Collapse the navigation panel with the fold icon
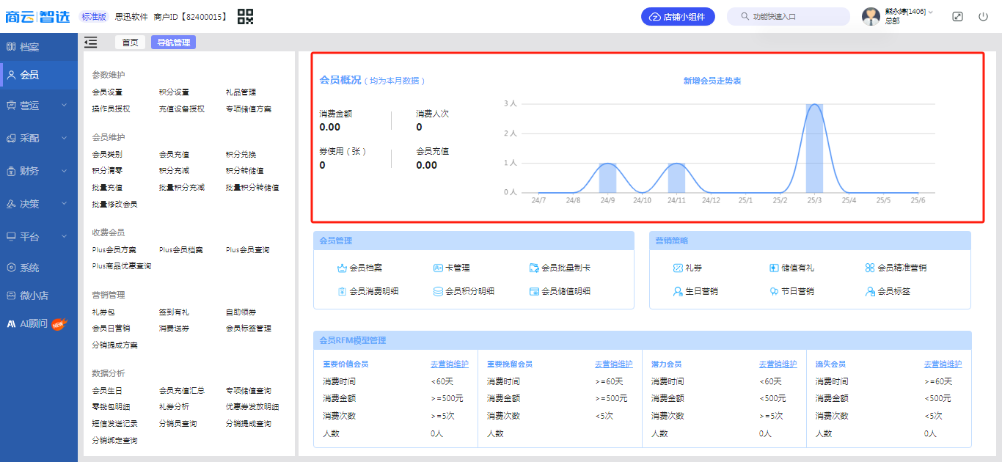This screenshot has height=462, width=1002. [91, 43]
